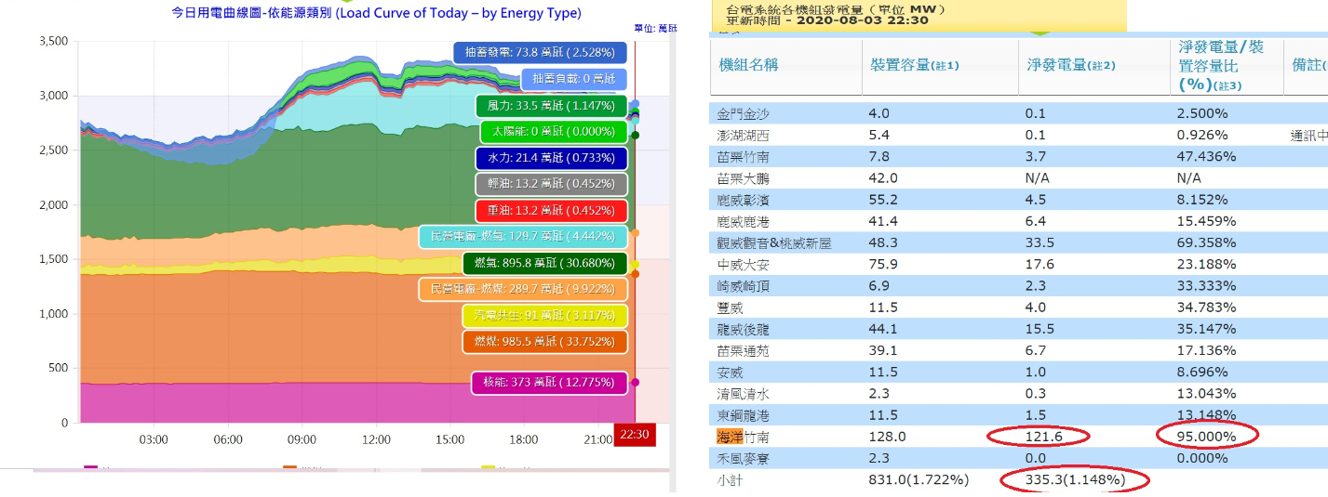Viewport: 1328px width, 497px height.
Task: Select the 抽蓄發電 73.8 萬瓩 label
Action: pyautogui.click(x=541, y=53)
